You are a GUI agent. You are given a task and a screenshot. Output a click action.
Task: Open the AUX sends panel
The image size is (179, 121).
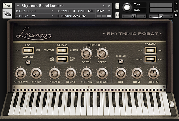pyautogui.click(x=176, y=11)
